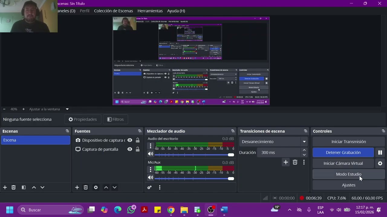Viewport: 387px width, 217px height.
Task: Toggle lock on Captura de pantalla source
Action: pyautogui.click(x=138, y=149)
